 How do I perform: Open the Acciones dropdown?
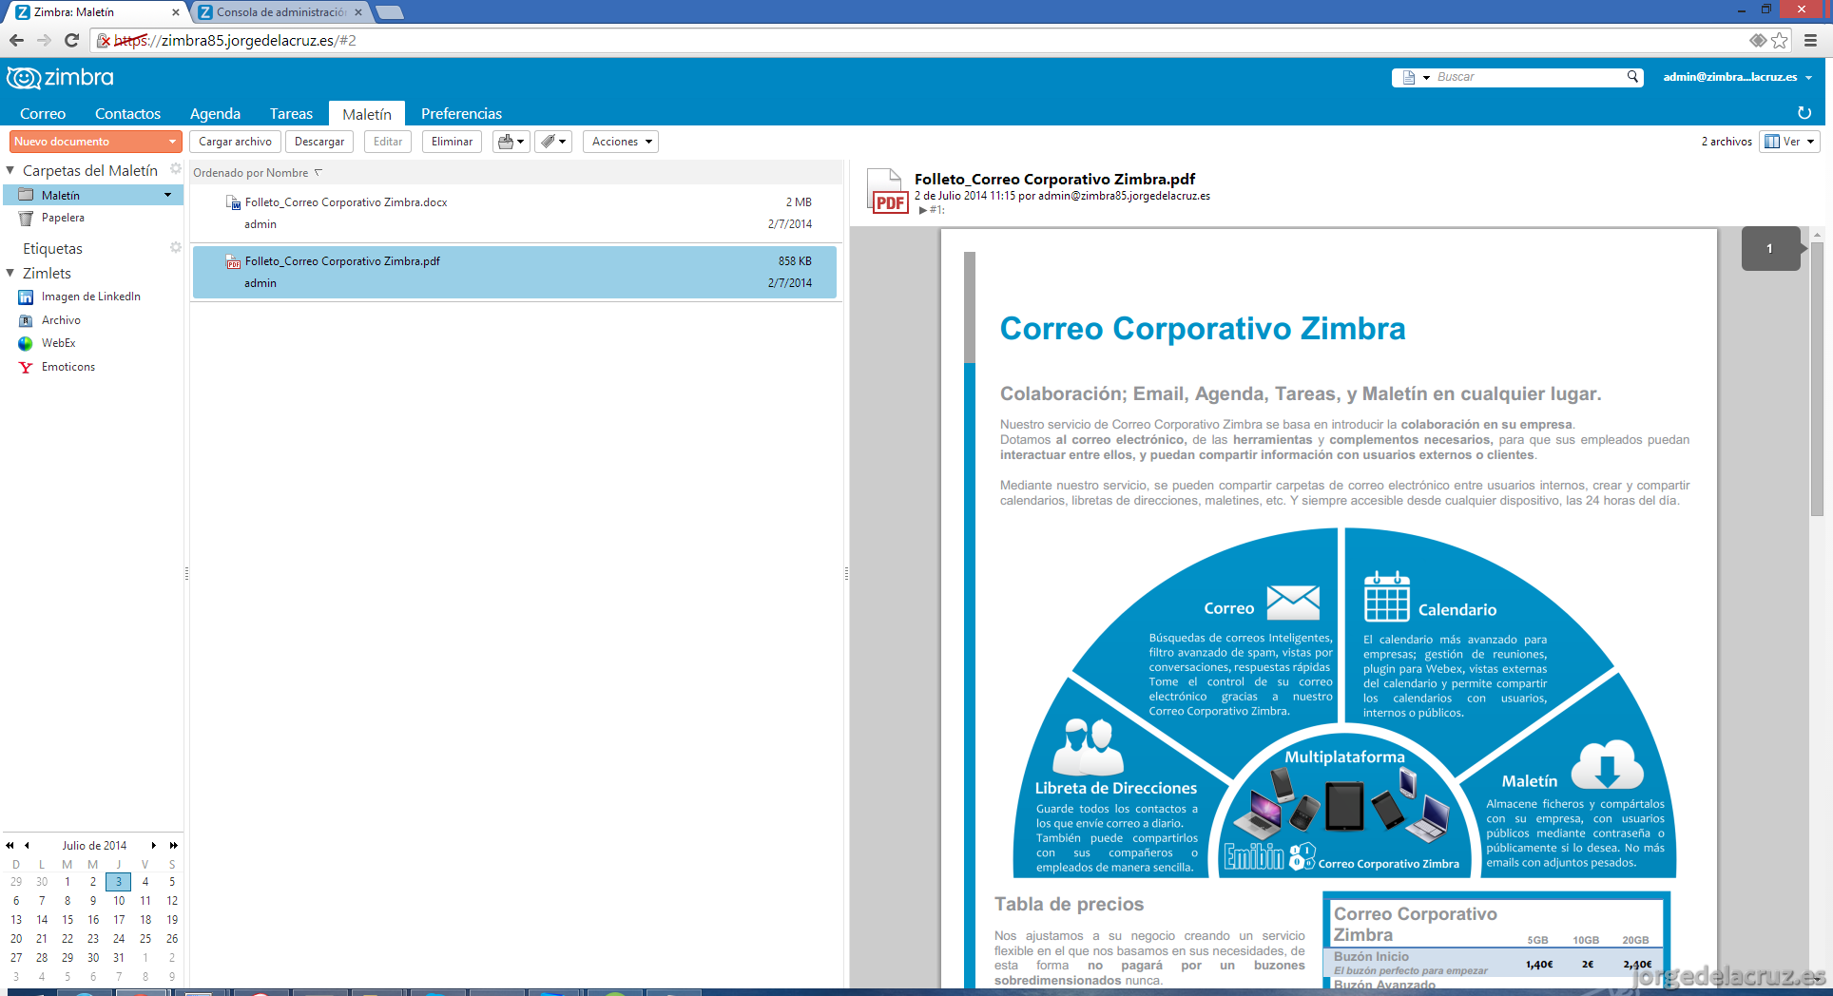[621, 142]
